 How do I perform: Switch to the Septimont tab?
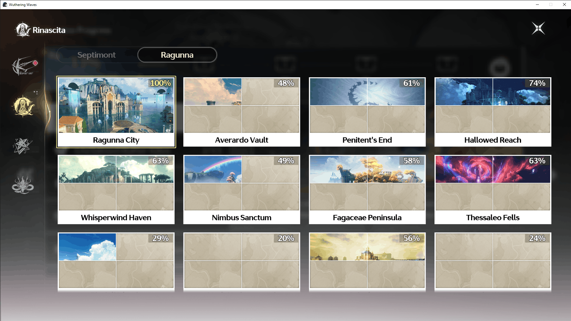point(97,55)
